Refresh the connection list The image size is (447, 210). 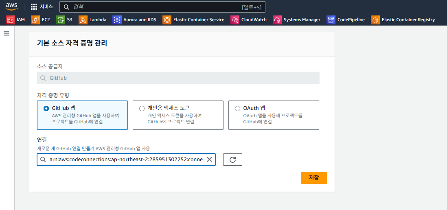click(x=232, y=160)
